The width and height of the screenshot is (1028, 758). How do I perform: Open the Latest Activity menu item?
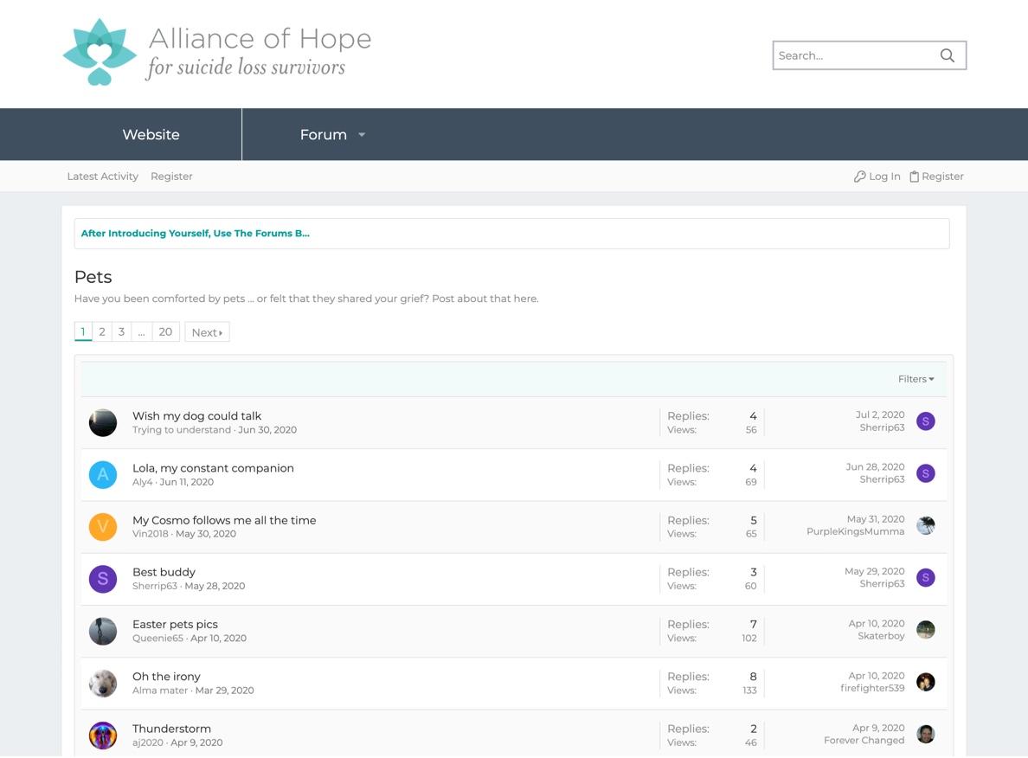tap(102, 176)
